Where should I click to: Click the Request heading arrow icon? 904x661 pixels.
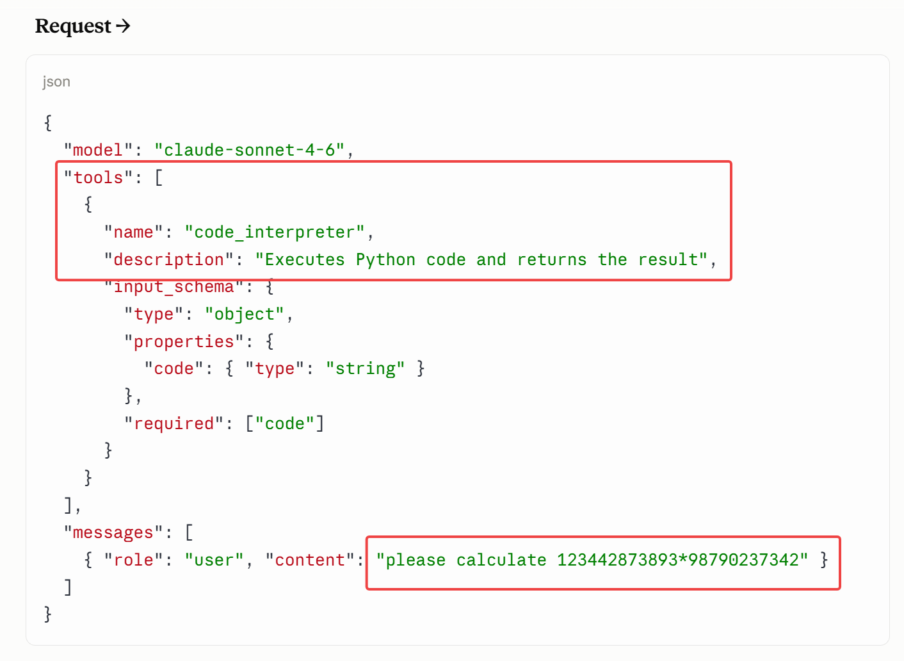coord(123,26)
